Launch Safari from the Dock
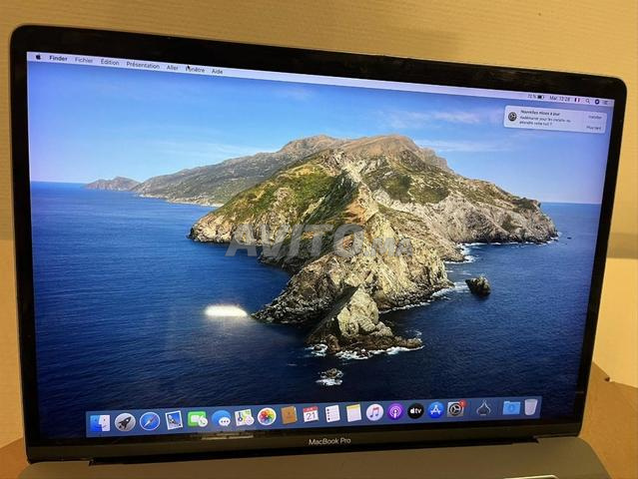Screen dimensions: 638x479 (150, 421)
